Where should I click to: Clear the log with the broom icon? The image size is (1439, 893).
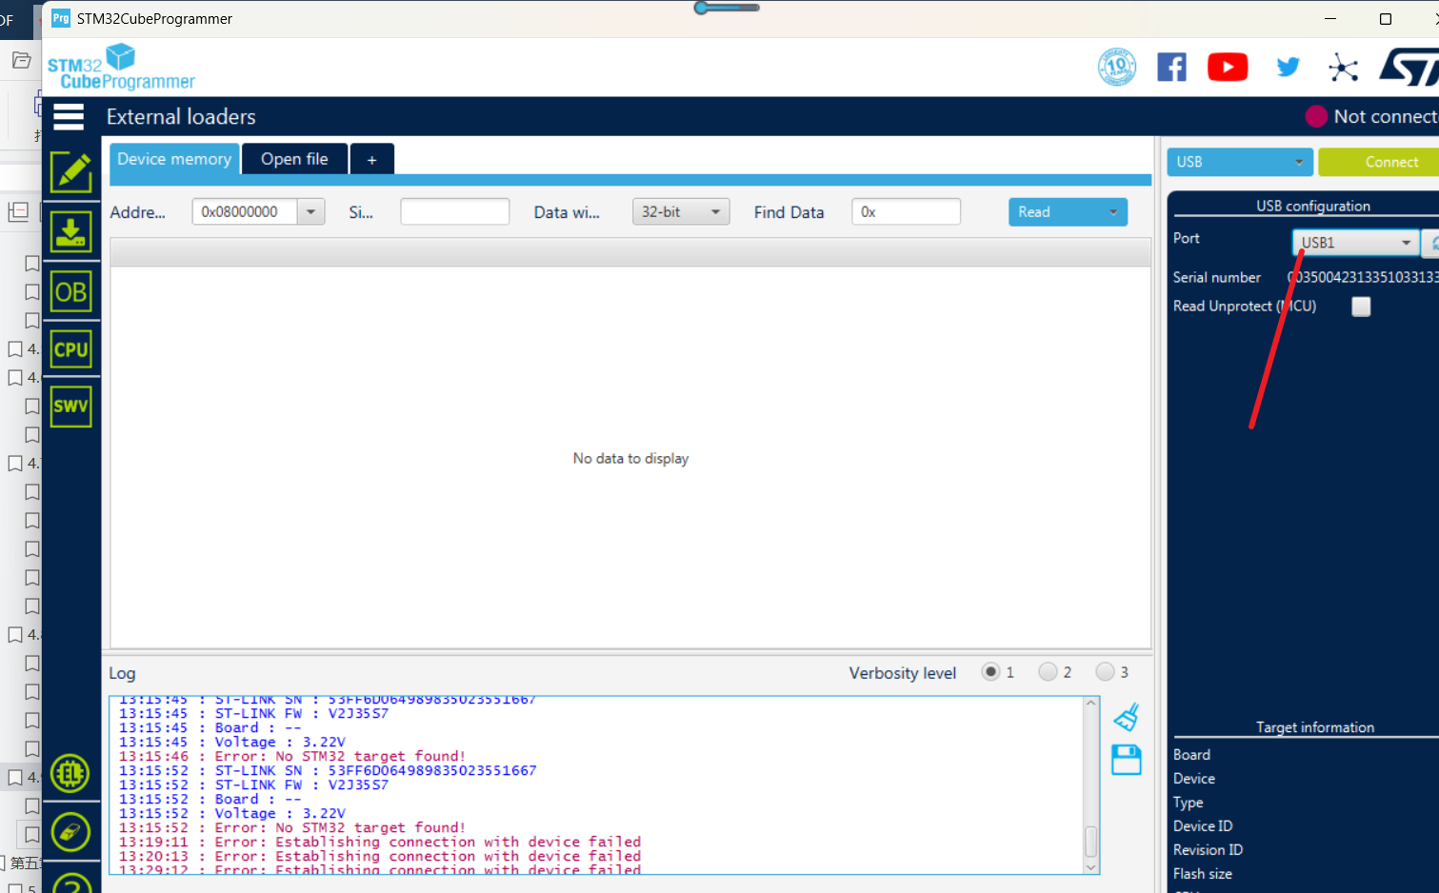[1127, 717]
